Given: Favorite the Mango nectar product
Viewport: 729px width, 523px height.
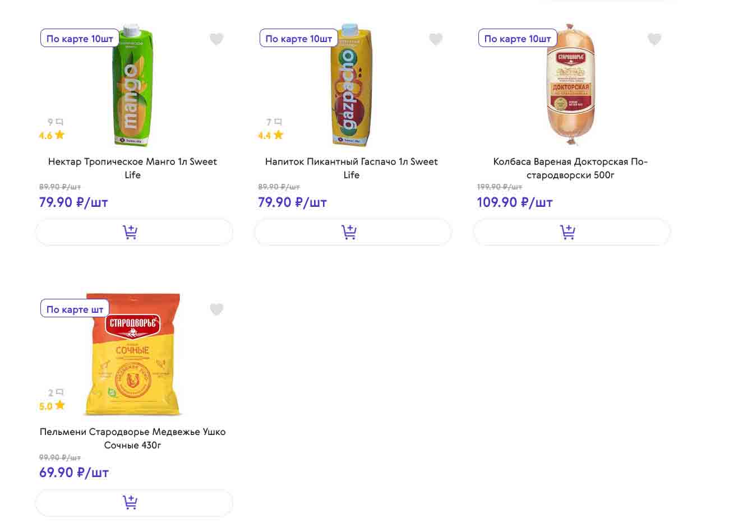Looking at the screenshot, I should pos(216,39).
